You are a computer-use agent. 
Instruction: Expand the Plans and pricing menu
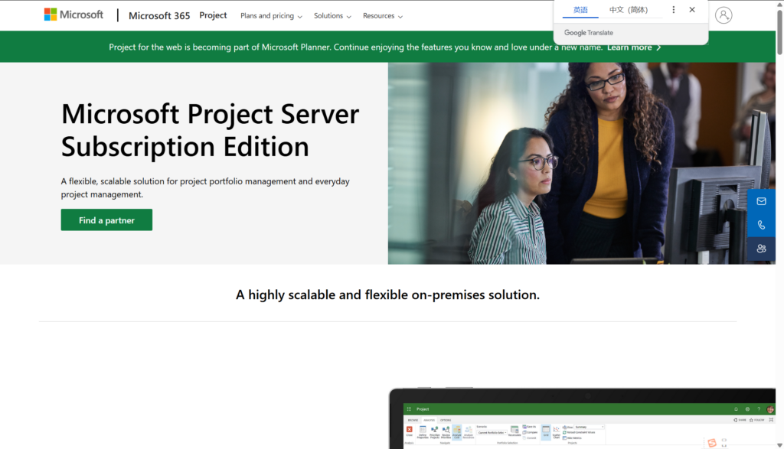click(x=271, y=16)
